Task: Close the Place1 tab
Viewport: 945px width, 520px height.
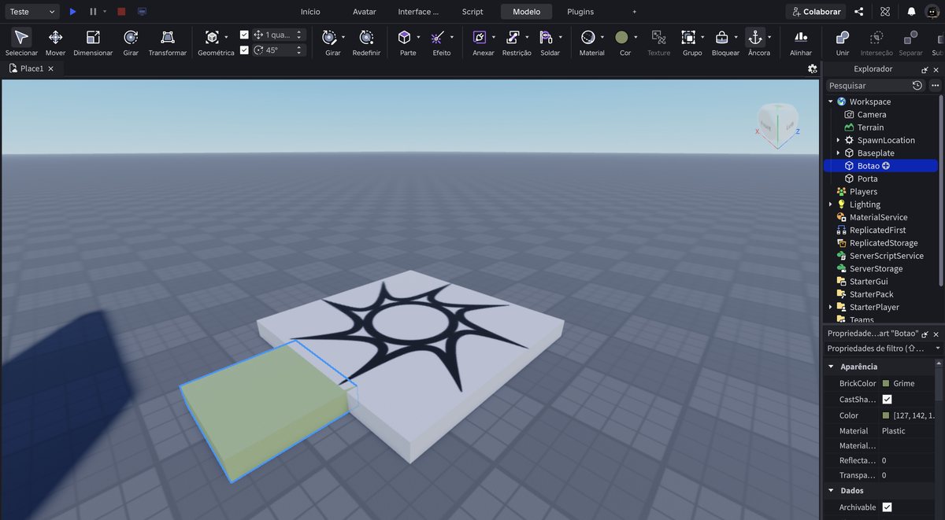Action: [51, 68]
